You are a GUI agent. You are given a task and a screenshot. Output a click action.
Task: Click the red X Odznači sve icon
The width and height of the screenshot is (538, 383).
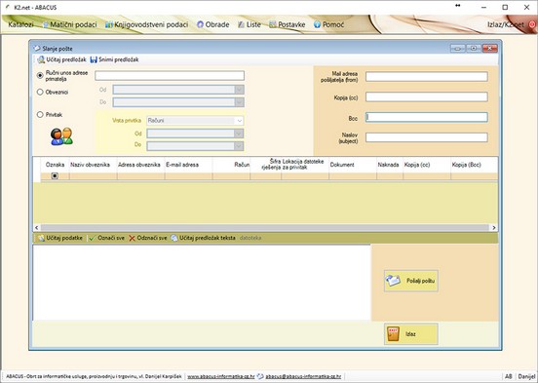[x=132, y=238]
